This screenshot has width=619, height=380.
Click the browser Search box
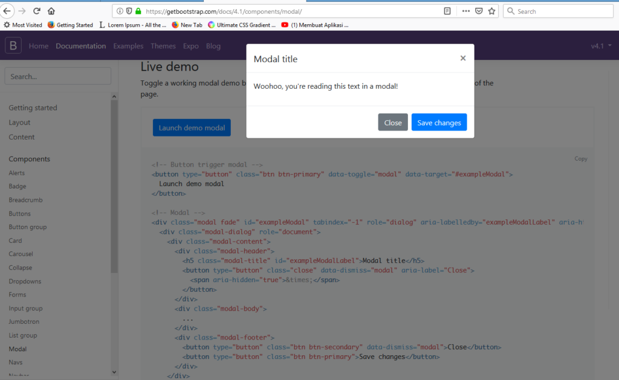click(558, 11)
